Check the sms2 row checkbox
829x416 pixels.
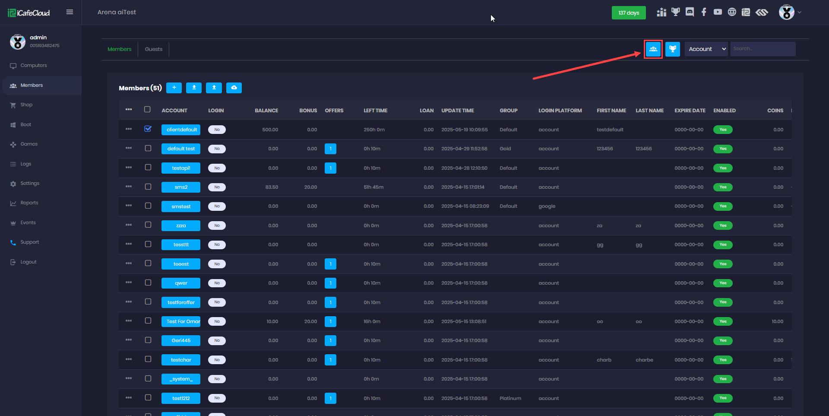coord(148,187)
